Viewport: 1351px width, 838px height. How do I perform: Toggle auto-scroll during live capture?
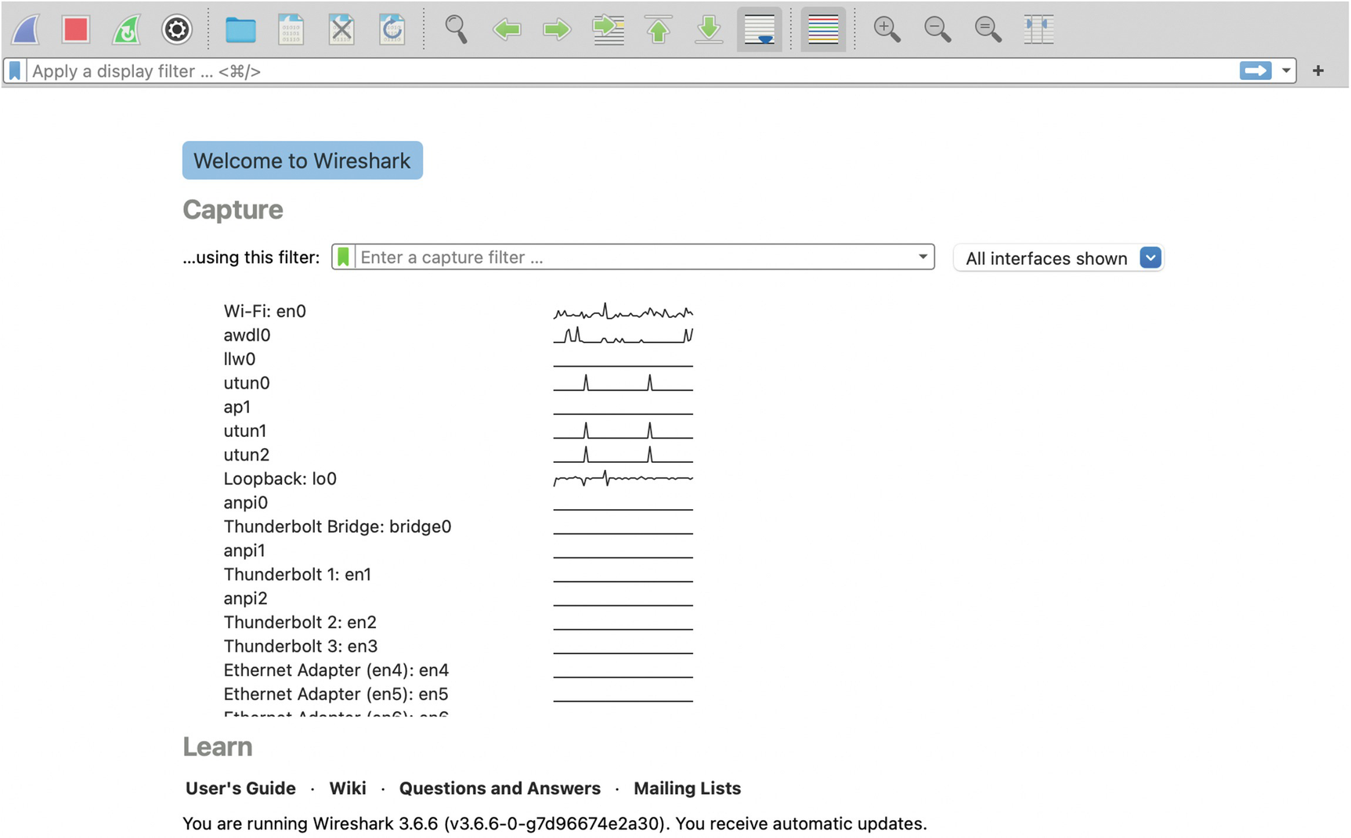(x=759, y=30)
